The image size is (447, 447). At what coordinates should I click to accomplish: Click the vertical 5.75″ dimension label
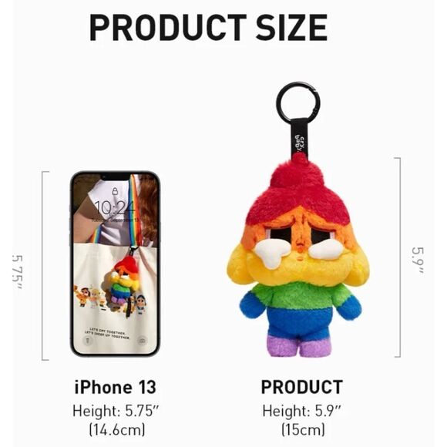[x=17, y=272]
